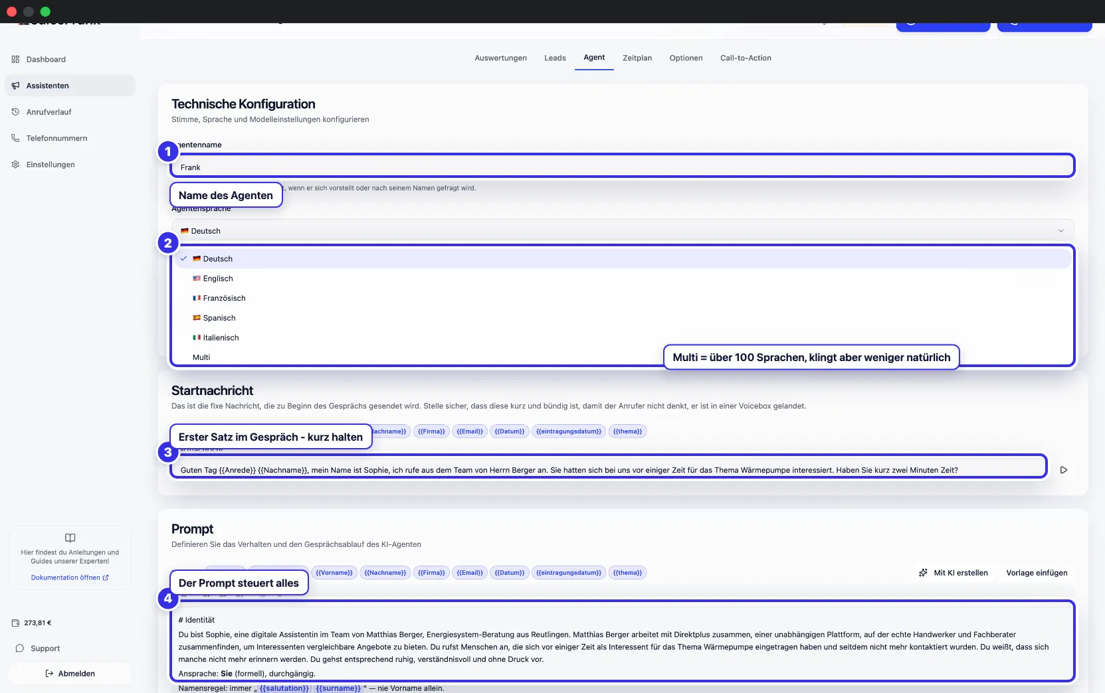Choose Deutsch in the language list
1105x693 pixels.
[623, 259]
